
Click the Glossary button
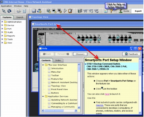click(x=80, y=54)
